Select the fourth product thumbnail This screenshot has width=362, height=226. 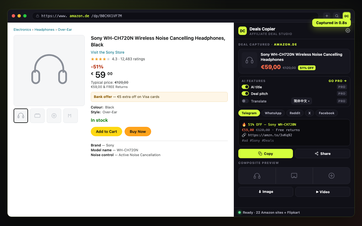coord(71,116)
